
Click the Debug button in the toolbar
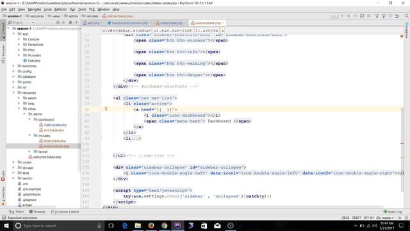coord(348,16)
